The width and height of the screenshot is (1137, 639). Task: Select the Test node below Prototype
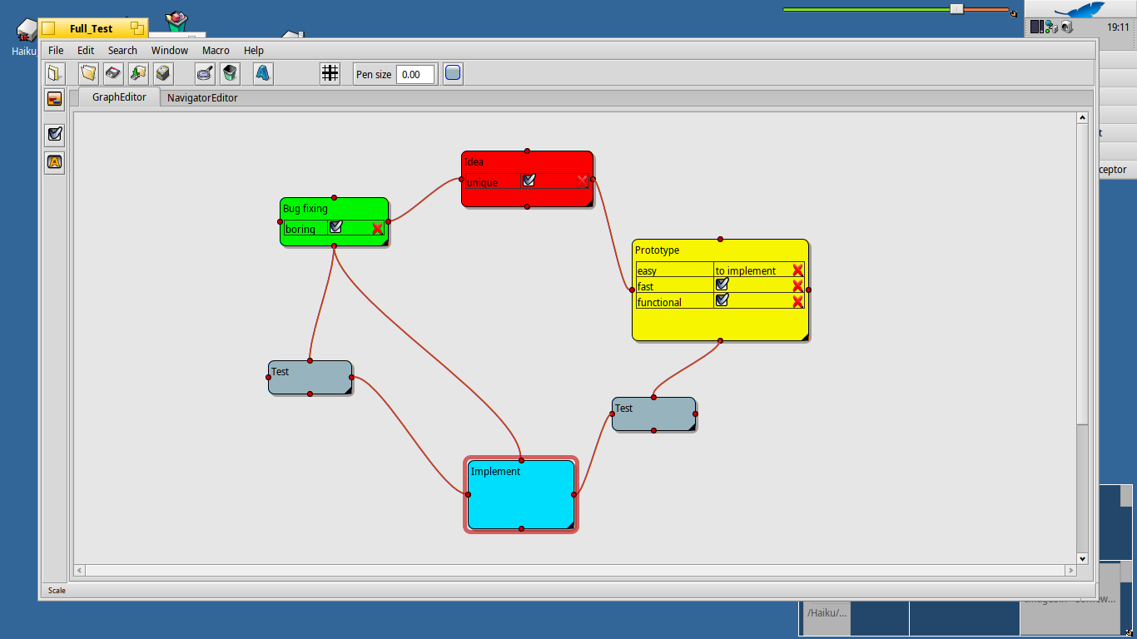point(653,414)
